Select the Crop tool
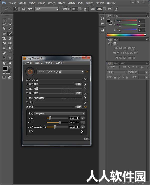Image resolution: width=150 pixels, height=185 pixels. [4, 29]
